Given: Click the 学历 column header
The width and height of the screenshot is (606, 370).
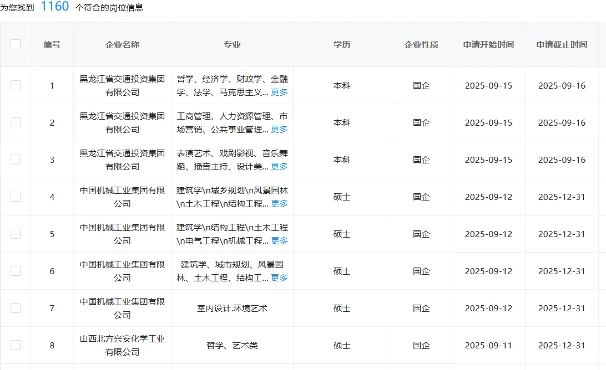Looking at the screenshot, I should (x=342, y=44).
